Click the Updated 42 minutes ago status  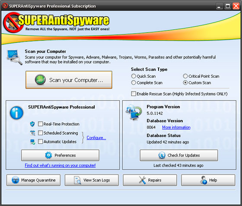tap(168, 142)
